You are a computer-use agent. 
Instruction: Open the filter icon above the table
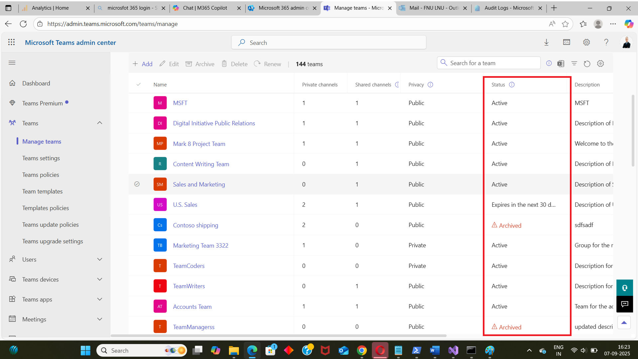[x=574, y=63]
